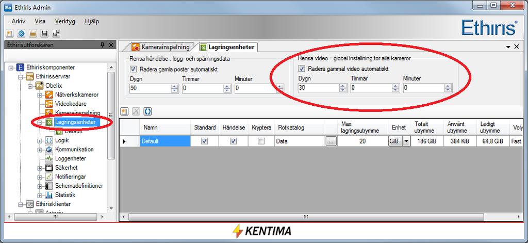Click the Ethiriskomponenter E icon in tree
Viewport: 528px width, 243px height.
(x=21, y=68)
